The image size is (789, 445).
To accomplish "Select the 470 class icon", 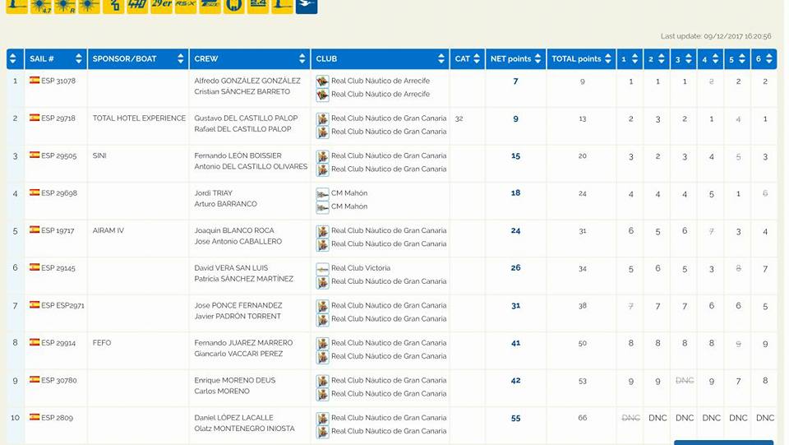I will tap(137, 5).
